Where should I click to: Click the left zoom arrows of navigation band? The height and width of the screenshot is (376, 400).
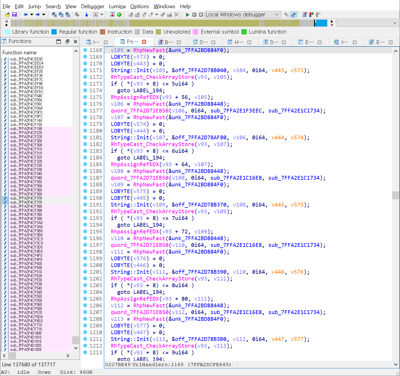pyautogui.click(x=7, y=23)
